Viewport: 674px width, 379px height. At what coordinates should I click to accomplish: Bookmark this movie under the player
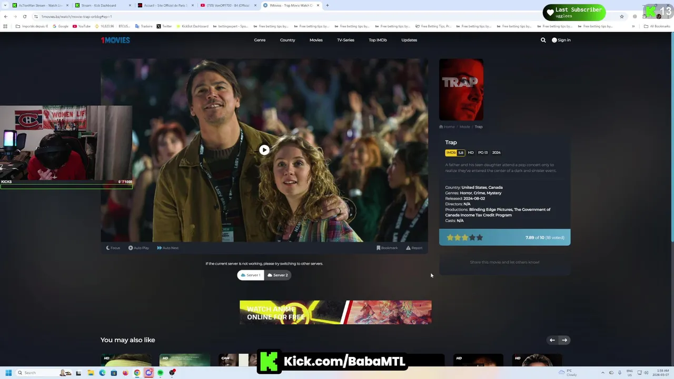[387, 248]
